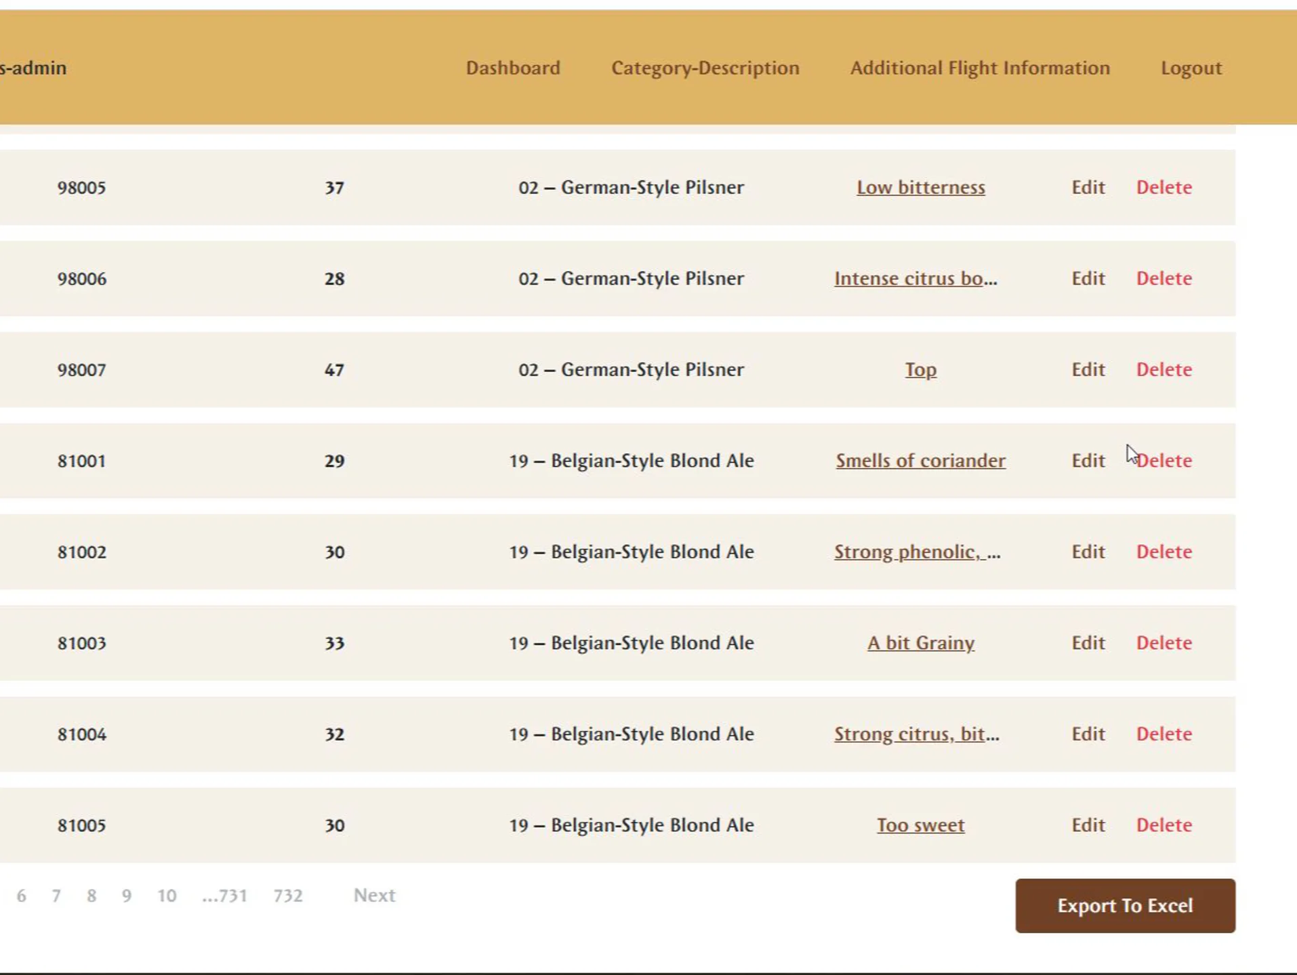Open the 'Strong phenolic, ...' comment link
Screen dimensions: 1297x975
[x=917, y=552]
